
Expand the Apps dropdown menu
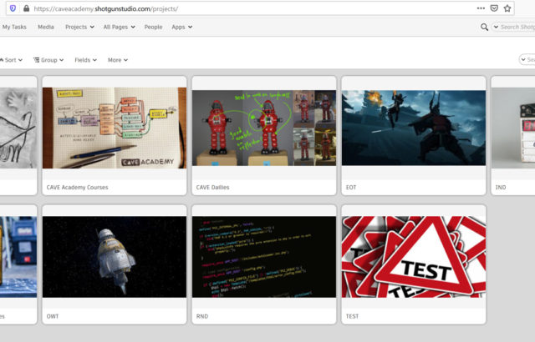point(181,27)
